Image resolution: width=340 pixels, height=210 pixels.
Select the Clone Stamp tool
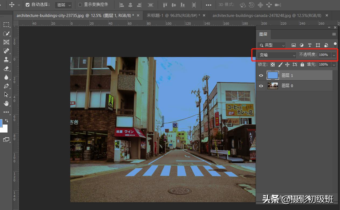6,60
